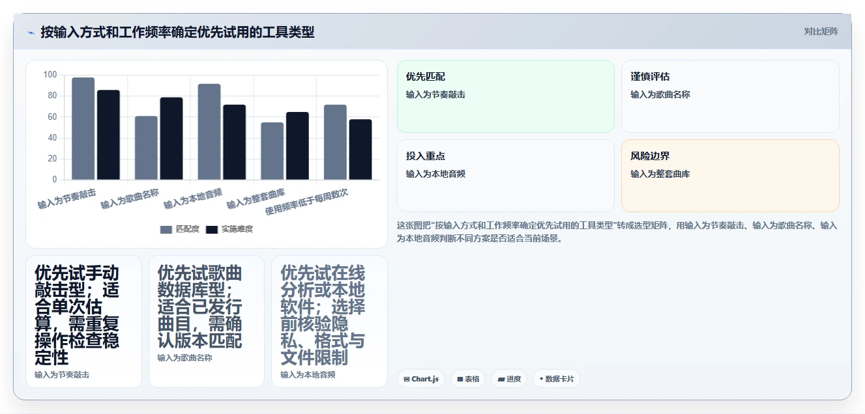Click the 匹配度 legend color swatch
Viewport: 865px width, 414px height.
[166, 229]
